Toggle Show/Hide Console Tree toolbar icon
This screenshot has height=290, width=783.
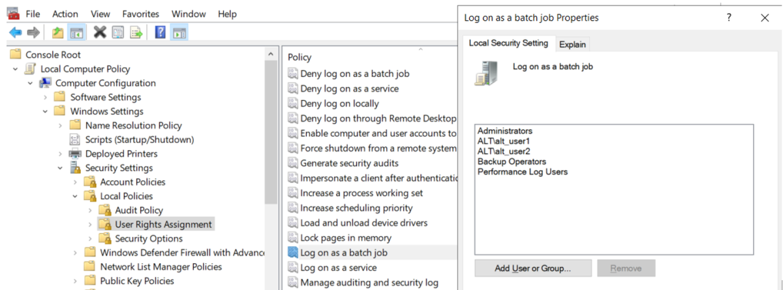pyautogui.click(x=76, y=32)
